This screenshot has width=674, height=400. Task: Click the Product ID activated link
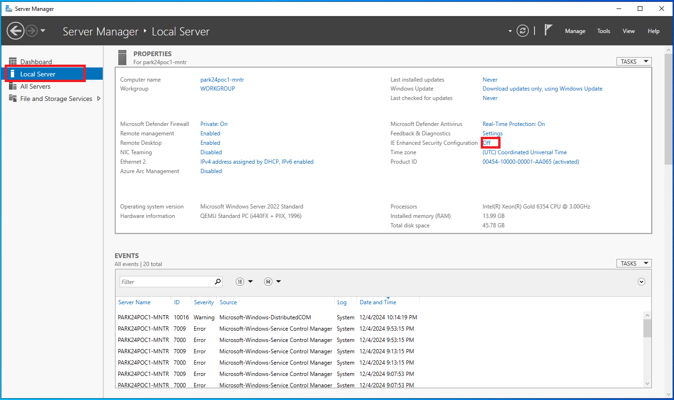tap(531, 162)
